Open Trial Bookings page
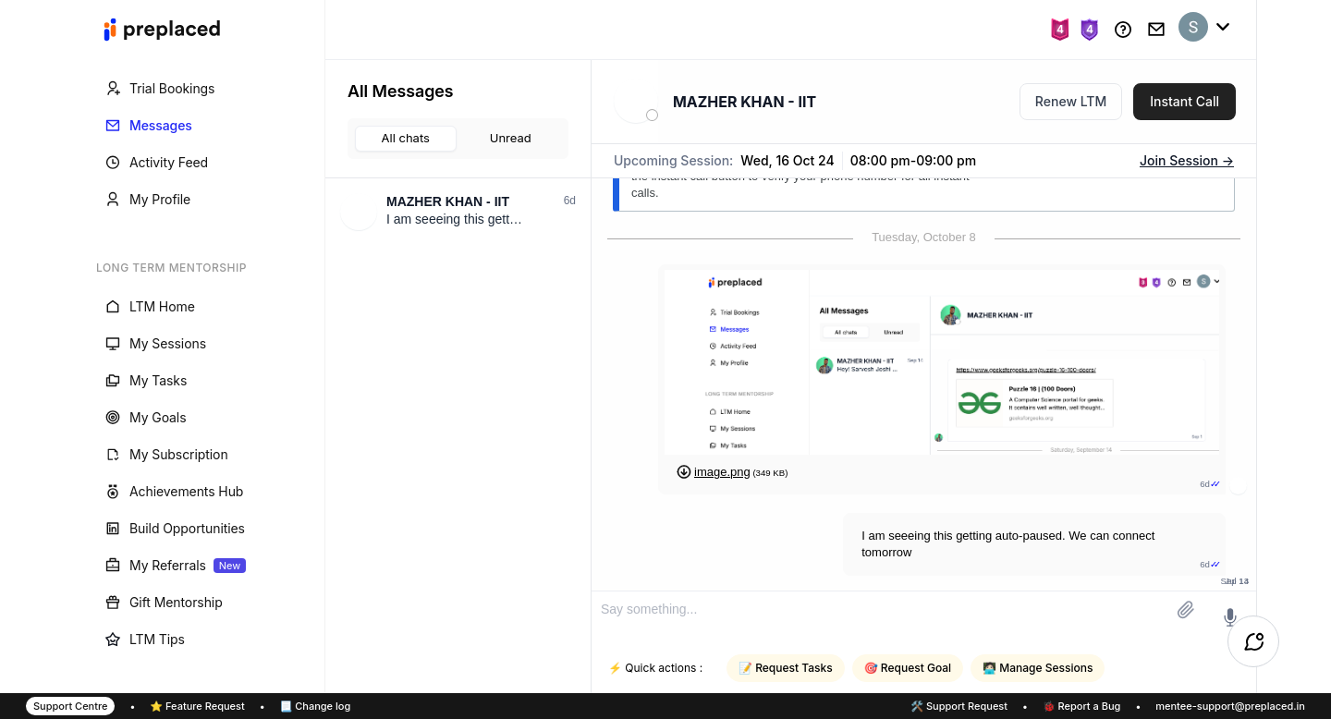The width and height of the screenshot is (1331, 719). 172,89
